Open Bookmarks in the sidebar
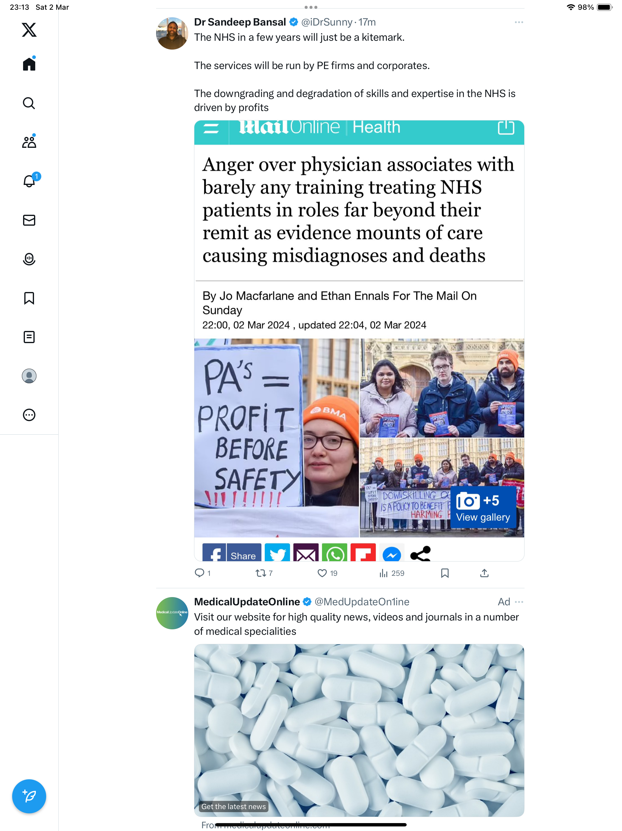 (29, 298)
